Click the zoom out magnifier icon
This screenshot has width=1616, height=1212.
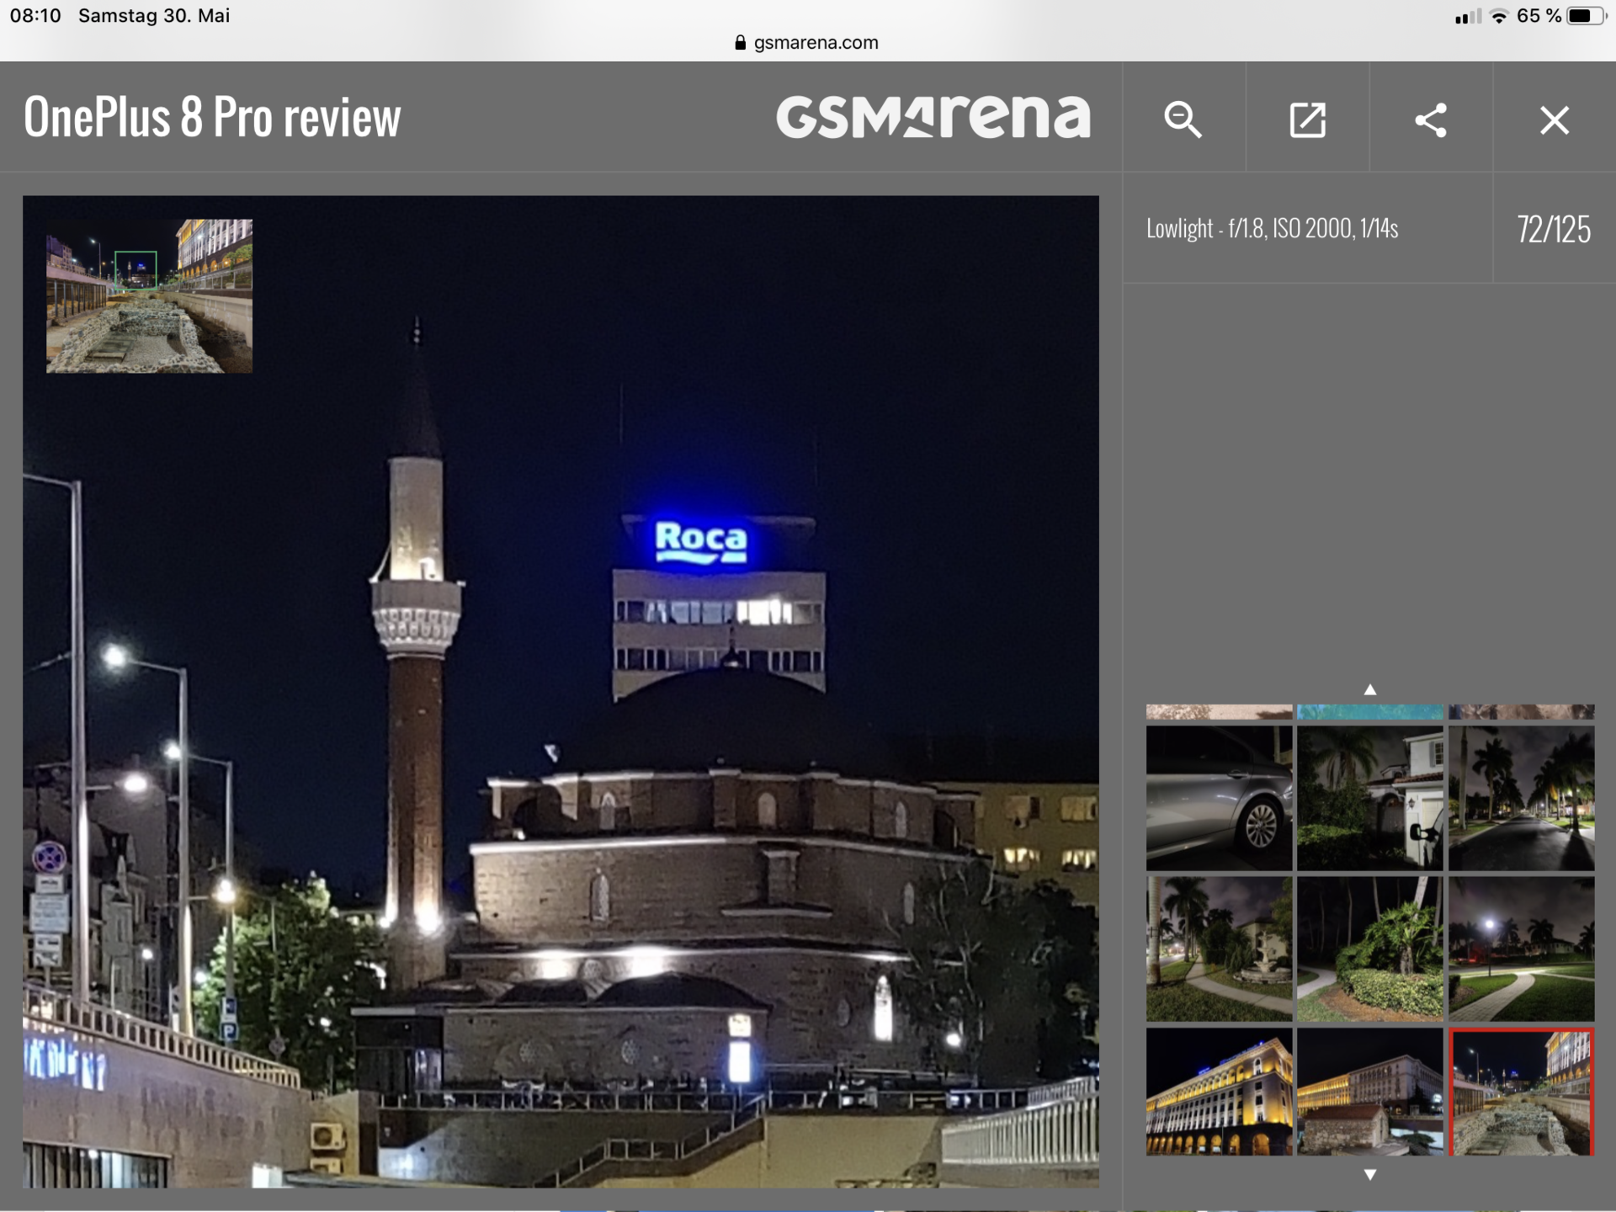1183,119
